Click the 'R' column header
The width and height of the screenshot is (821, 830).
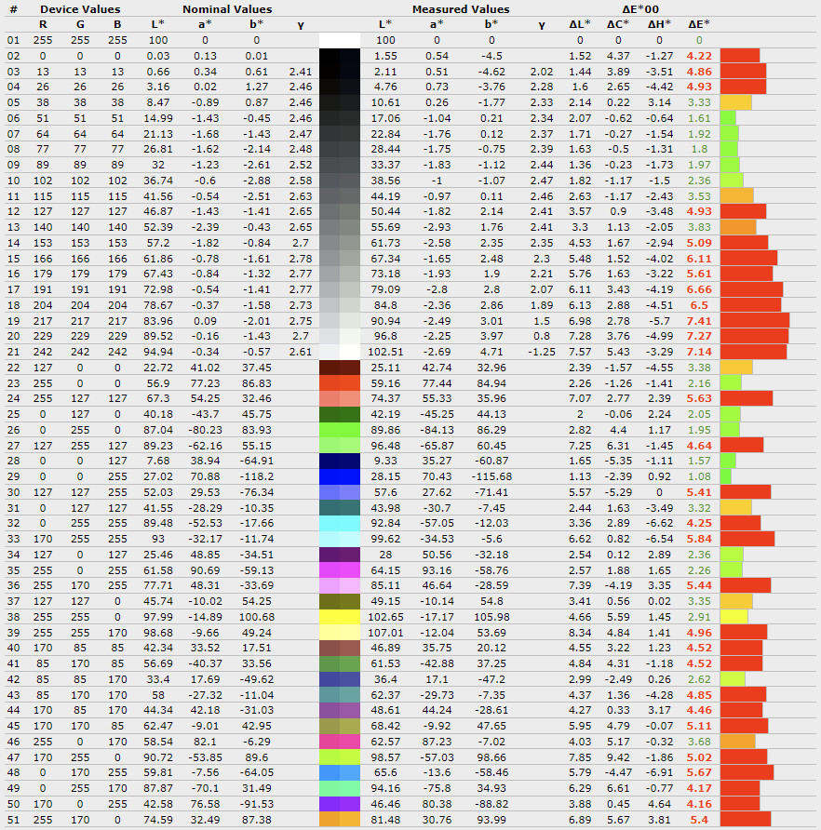click(43, 24)
